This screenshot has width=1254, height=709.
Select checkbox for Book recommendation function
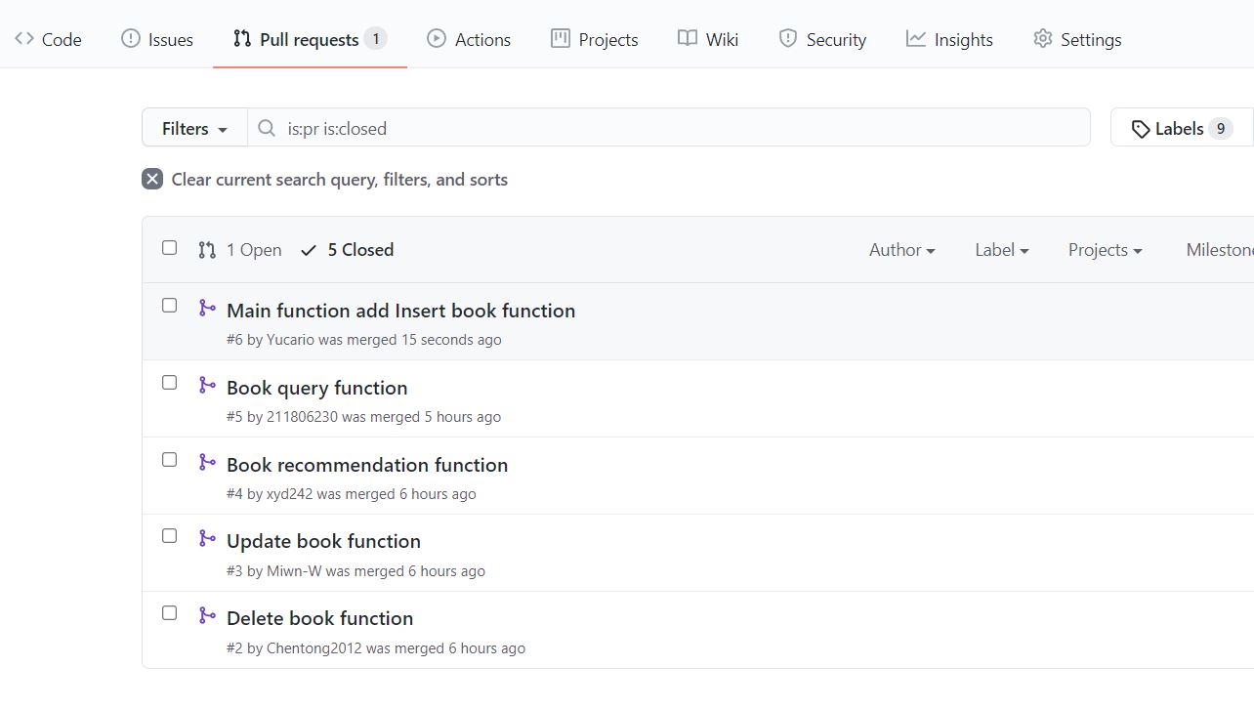coord(170,459)
